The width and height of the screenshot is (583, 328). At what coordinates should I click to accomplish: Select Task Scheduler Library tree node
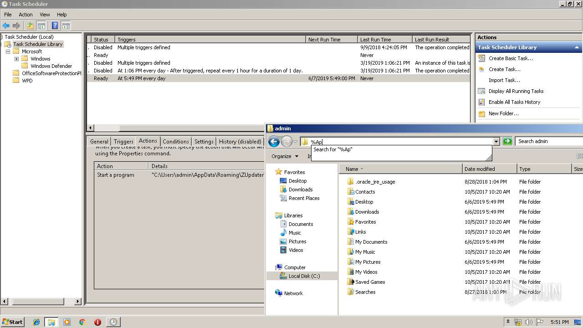[x=38, y=44]
